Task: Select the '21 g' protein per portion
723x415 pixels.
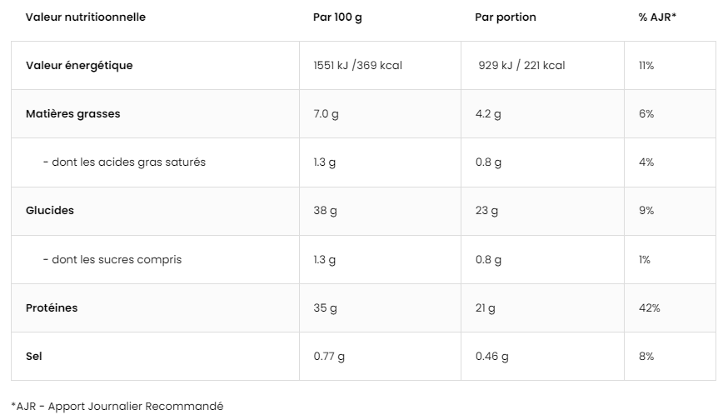Action: click(x=485, y=308)
